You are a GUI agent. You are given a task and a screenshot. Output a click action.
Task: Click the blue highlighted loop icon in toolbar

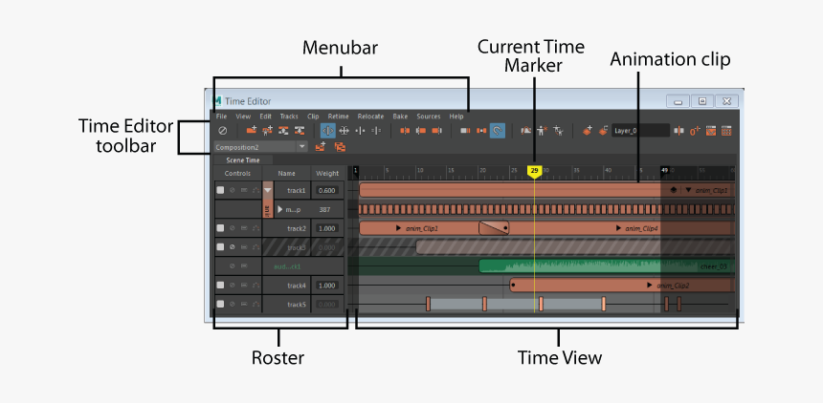click(497, 130)
